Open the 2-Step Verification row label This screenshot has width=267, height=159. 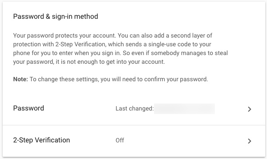42,140
